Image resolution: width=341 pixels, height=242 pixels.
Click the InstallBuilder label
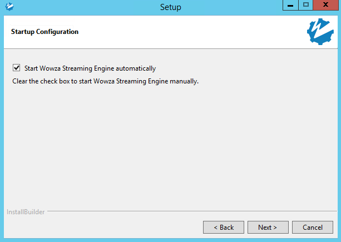26,212
